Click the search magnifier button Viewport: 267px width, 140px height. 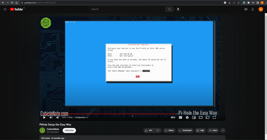point(169,9)
